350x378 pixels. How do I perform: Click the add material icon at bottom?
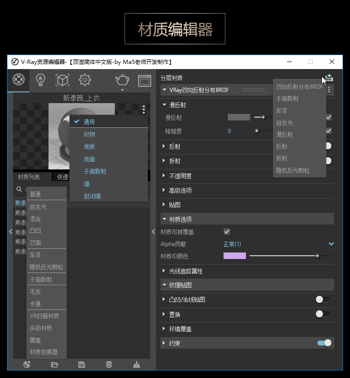click(x=27, y=364)
